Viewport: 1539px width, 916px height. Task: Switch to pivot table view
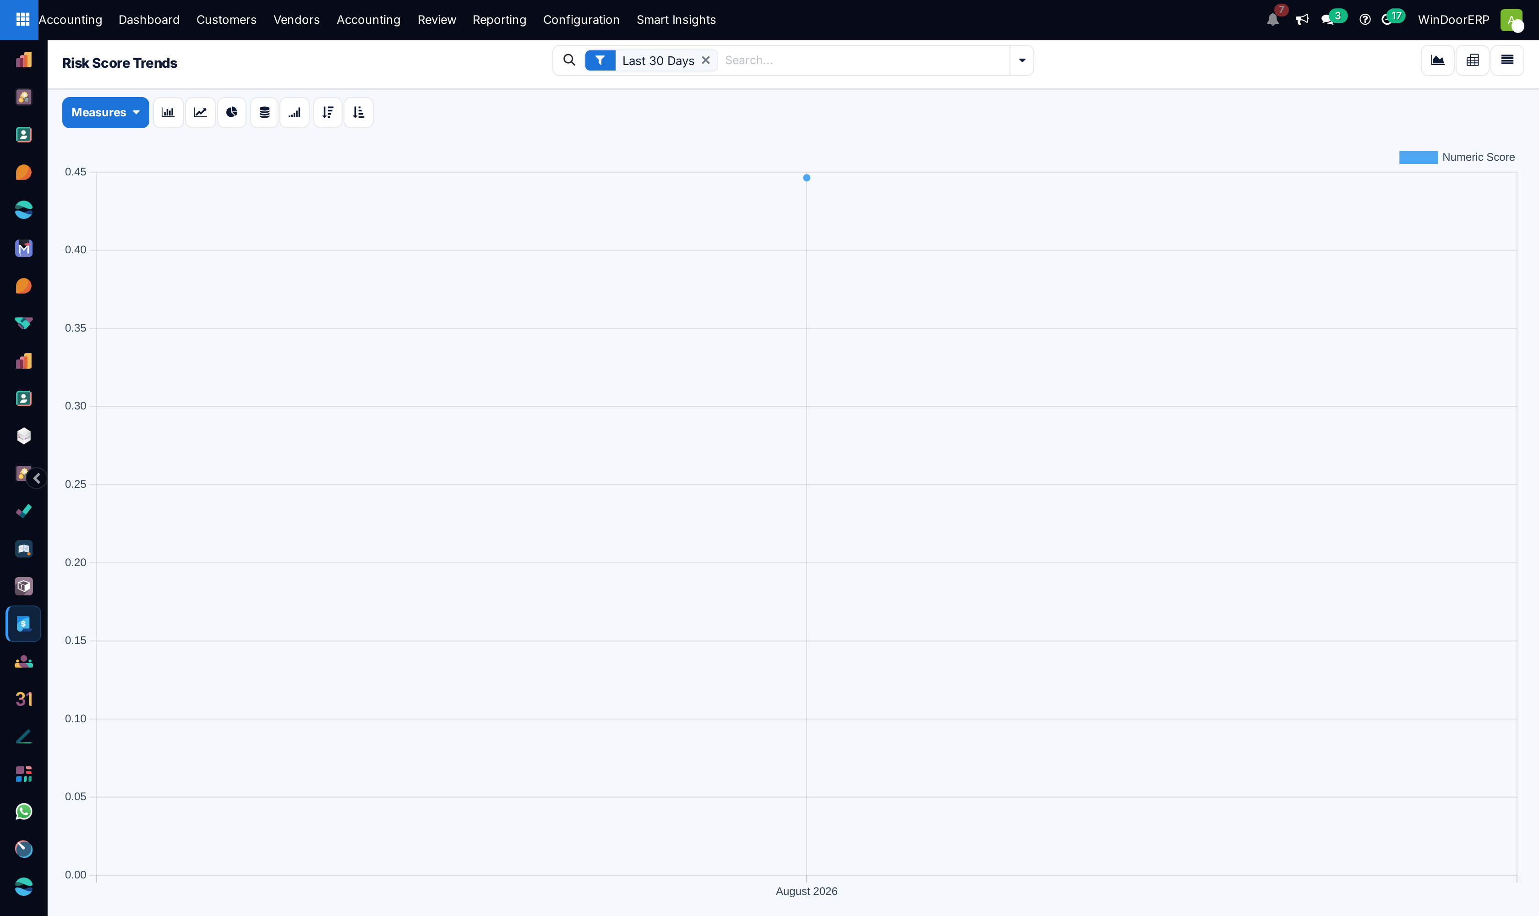[1472, 60]
